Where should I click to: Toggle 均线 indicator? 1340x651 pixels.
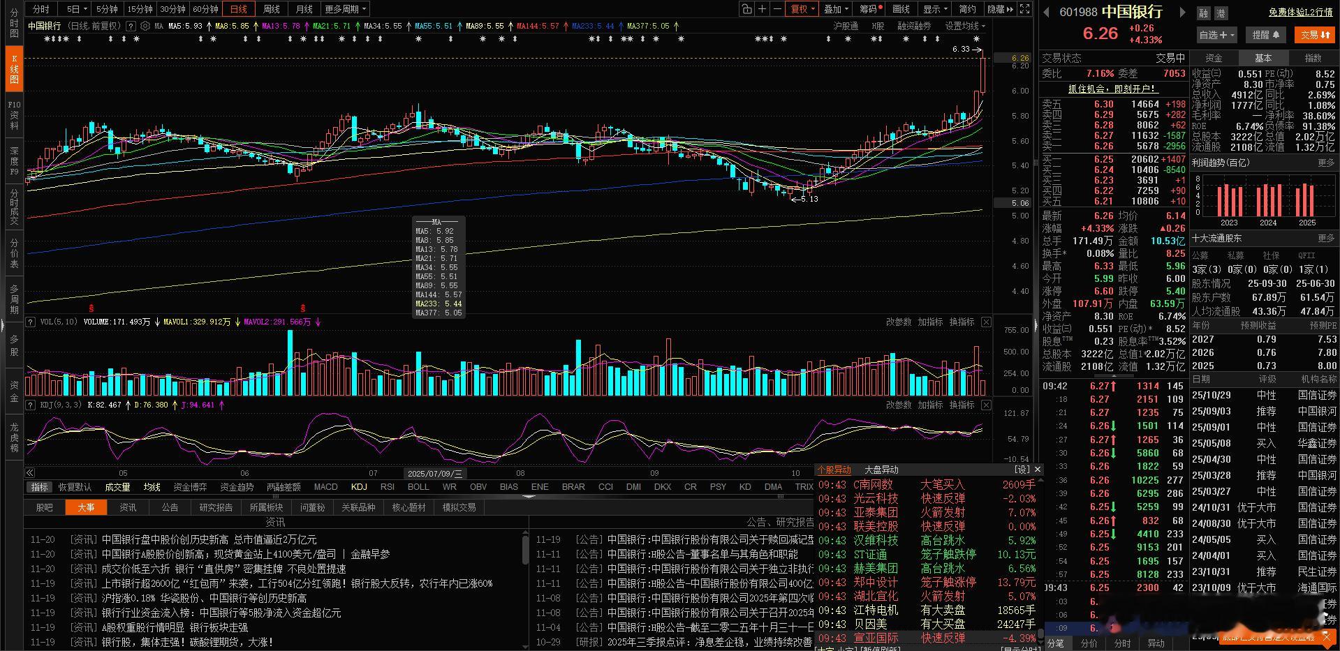tap(152, 487)
